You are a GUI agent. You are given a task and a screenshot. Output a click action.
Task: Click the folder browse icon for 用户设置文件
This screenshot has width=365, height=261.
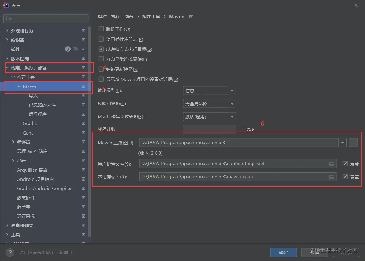[331, 164]
